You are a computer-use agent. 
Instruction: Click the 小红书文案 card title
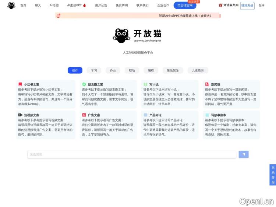32,84
